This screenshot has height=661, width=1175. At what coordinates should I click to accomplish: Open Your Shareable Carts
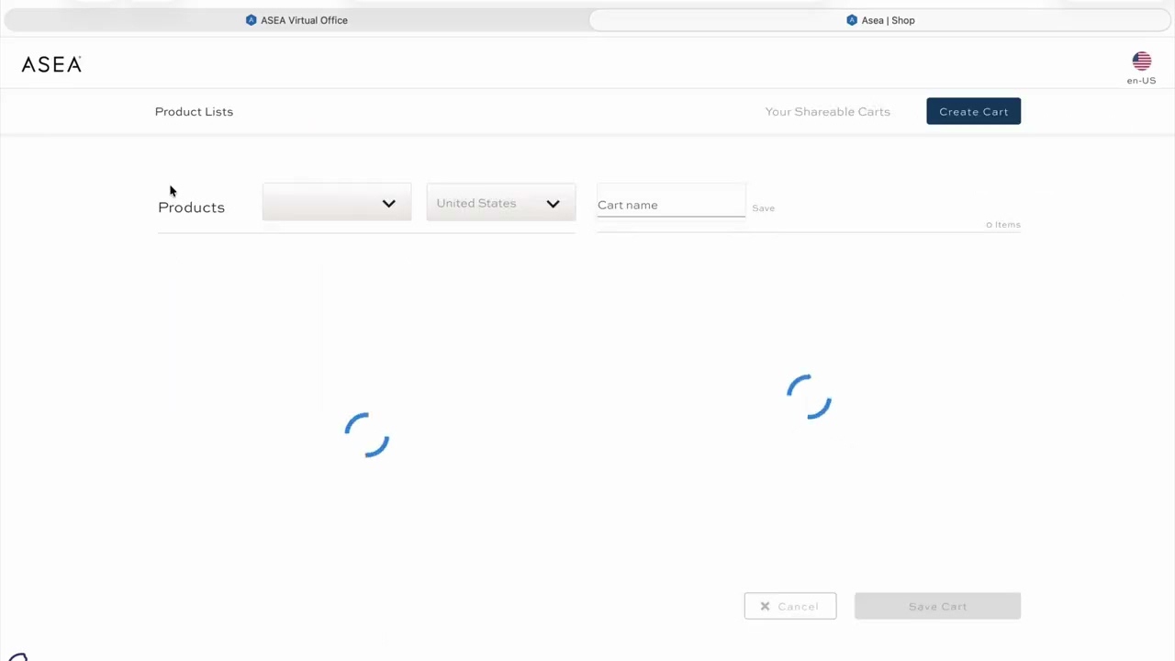coord(827,111)
